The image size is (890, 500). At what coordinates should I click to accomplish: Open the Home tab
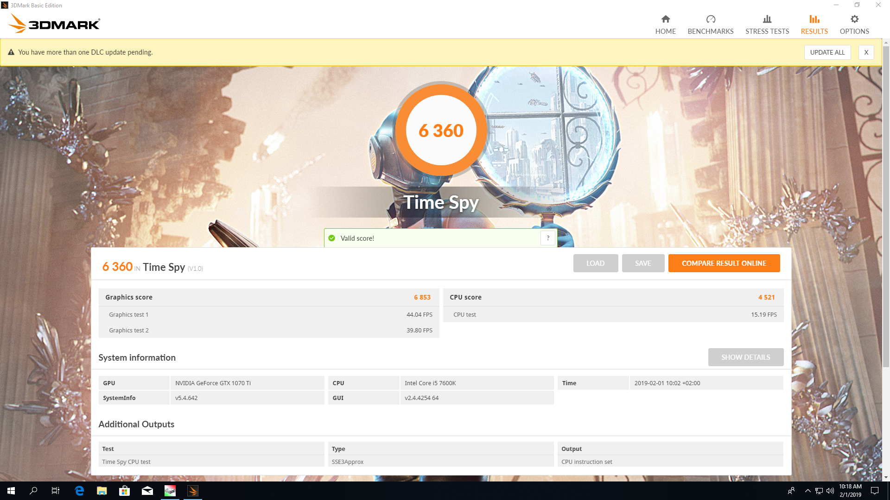[x=665, y=25]
